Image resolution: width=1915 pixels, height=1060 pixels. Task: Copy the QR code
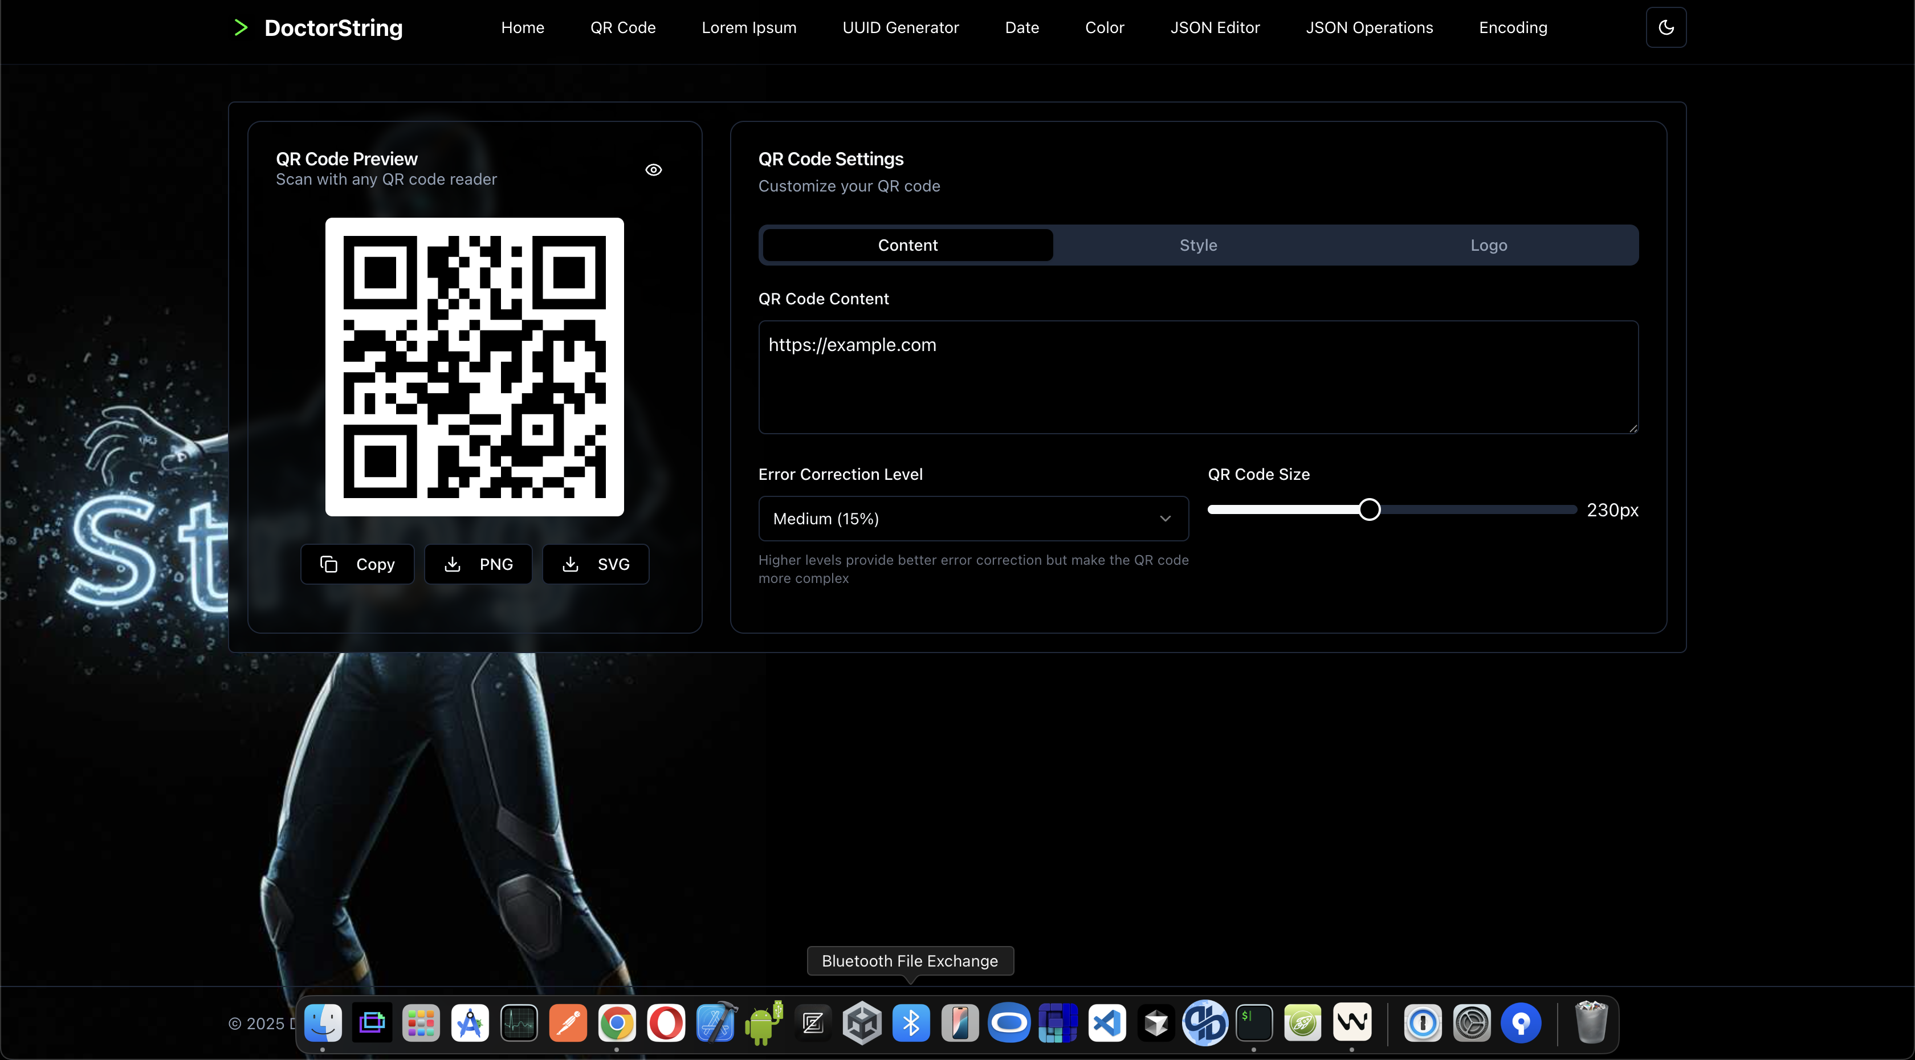tap(357, 564)
